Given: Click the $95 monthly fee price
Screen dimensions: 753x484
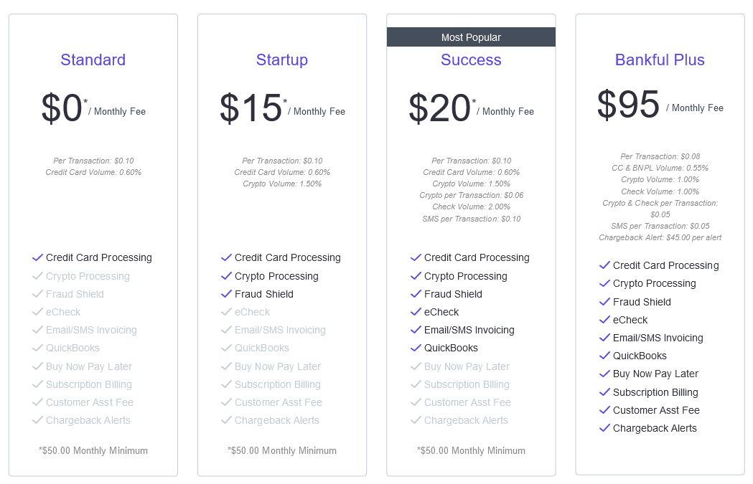Looking at the screenshot, I should pyautogui.click(x=629, y=105).
